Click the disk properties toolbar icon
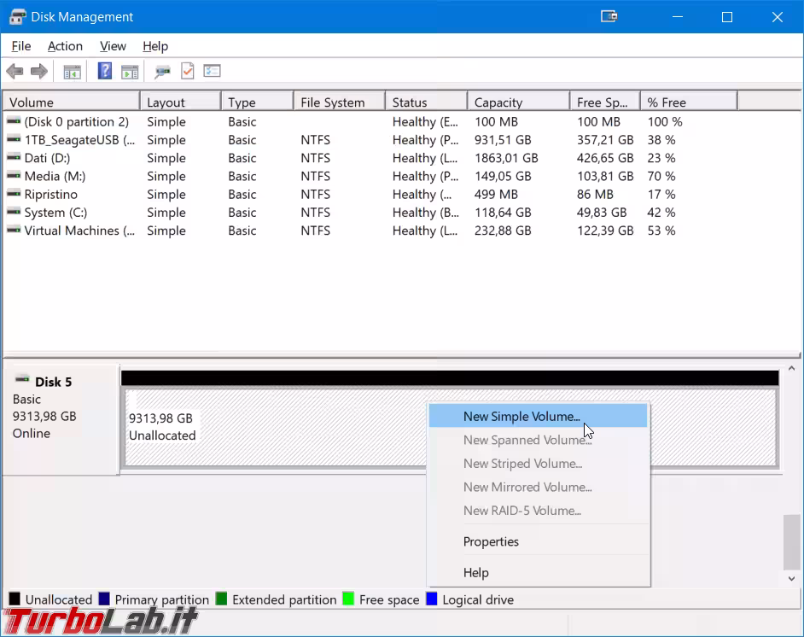 pyautogui.click(x=161, y=71)
